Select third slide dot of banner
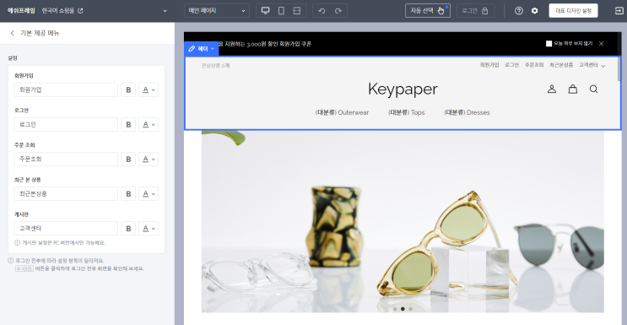The width and height of the screenshot is (627, 325). point(410,309)
